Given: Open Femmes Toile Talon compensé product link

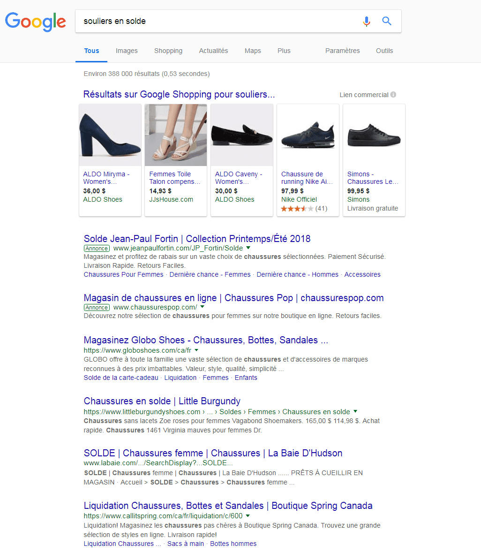Looking at the screenshot, I should click(174, 178).
